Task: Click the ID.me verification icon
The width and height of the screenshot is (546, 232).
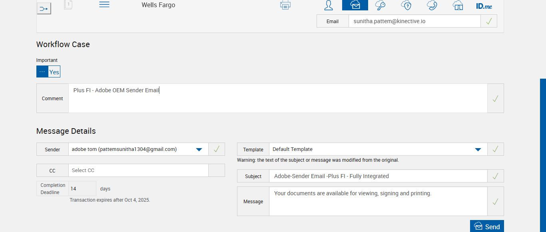Action: coord(484,6)
